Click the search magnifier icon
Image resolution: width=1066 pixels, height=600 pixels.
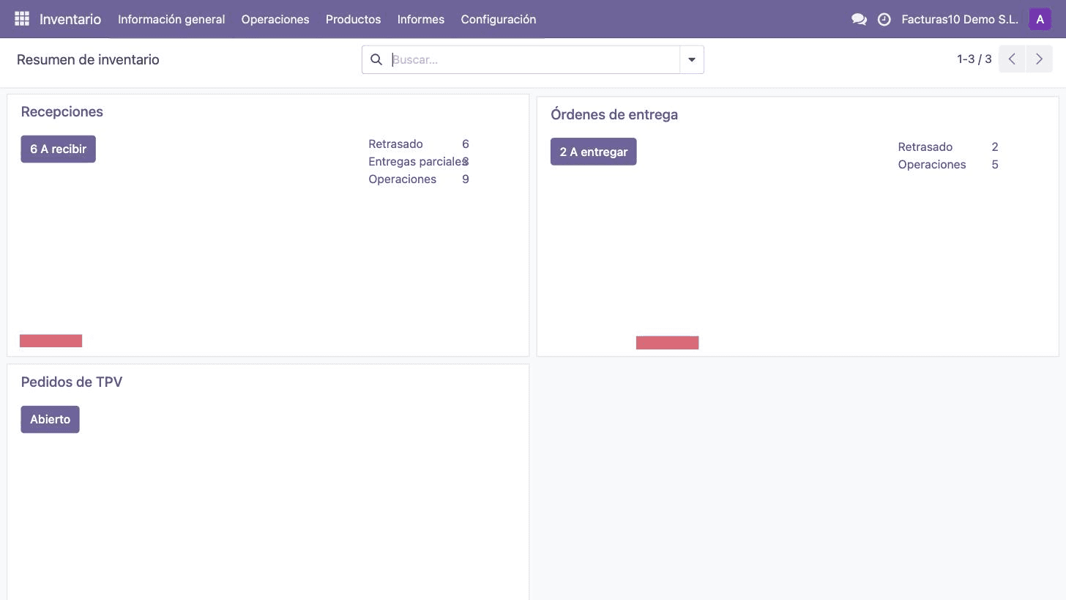pyautogui.click(x=376, y=59)
